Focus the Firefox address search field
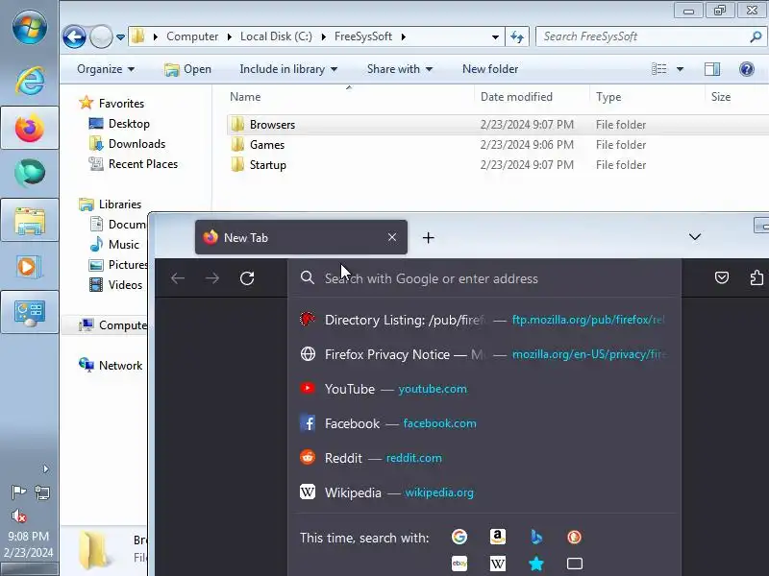Image resolution: width=769 pixels, height=576 pixels. 484,278
